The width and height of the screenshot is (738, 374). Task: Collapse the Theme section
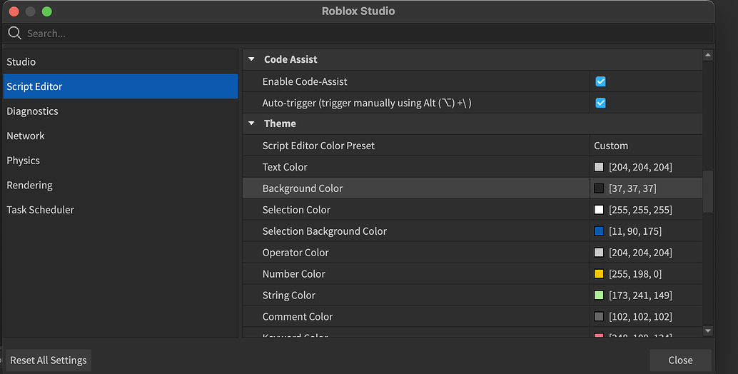pos(251,123)
